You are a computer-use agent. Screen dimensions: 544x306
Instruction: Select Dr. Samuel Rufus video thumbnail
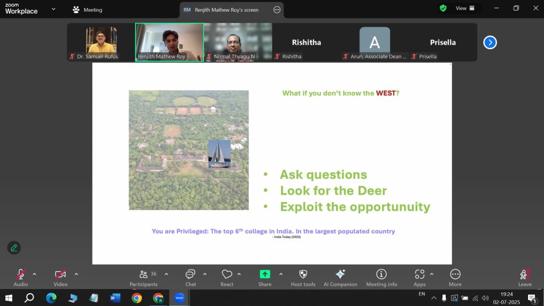[101, 42]
